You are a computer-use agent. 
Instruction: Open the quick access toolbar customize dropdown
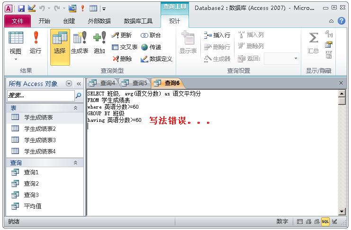tap(104, 9)
